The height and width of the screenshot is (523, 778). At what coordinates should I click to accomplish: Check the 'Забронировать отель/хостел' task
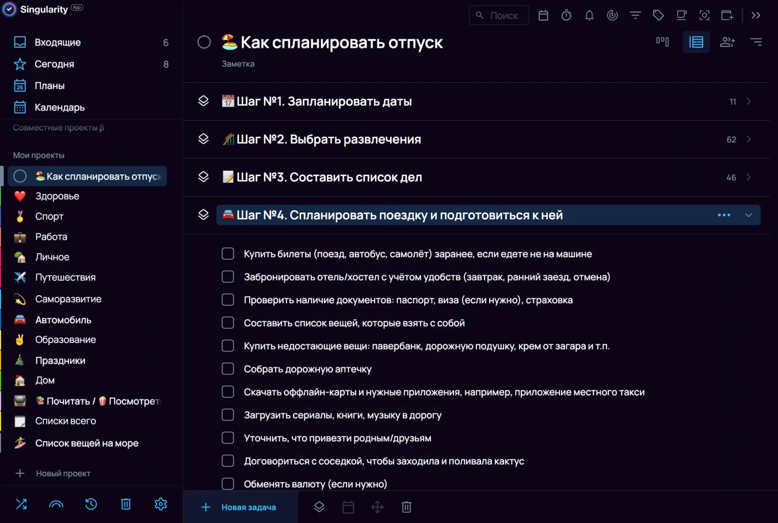(x=228, y=277)
